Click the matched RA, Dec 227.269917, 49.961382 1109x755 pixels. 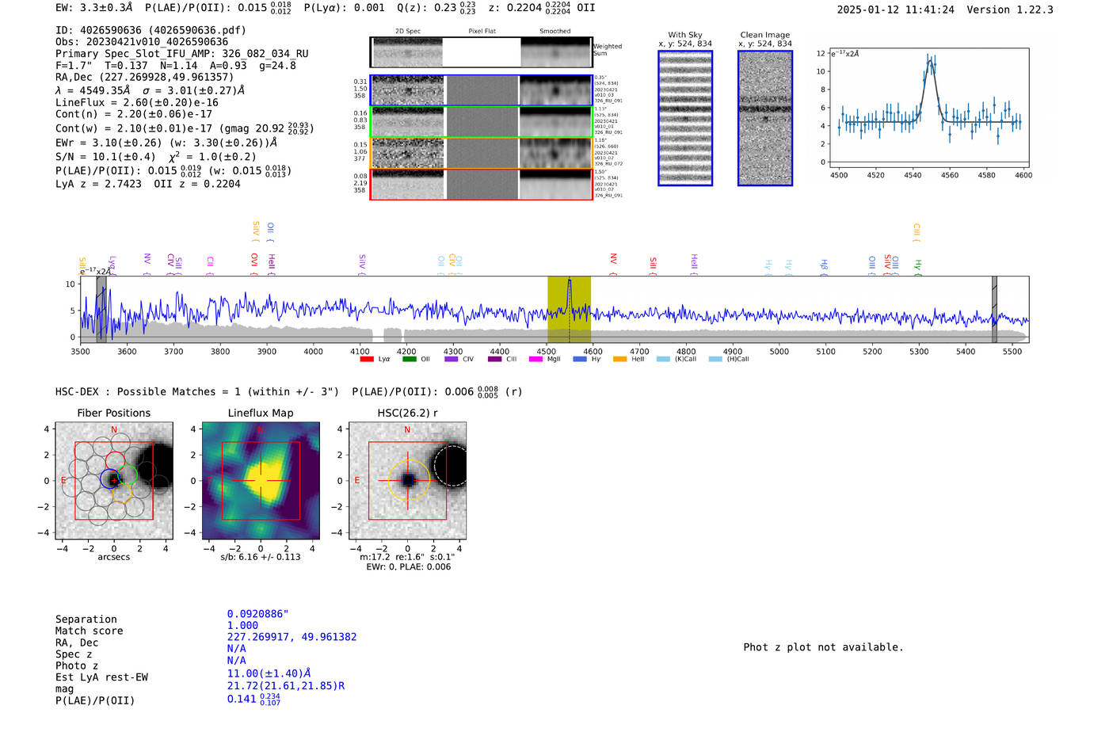[292, 637]
